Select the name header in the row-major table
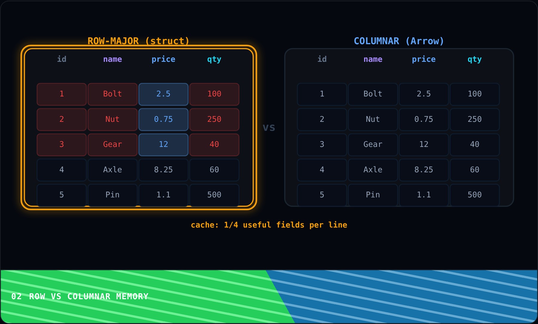This screenshot has height=324, width=538. (113, 59)
